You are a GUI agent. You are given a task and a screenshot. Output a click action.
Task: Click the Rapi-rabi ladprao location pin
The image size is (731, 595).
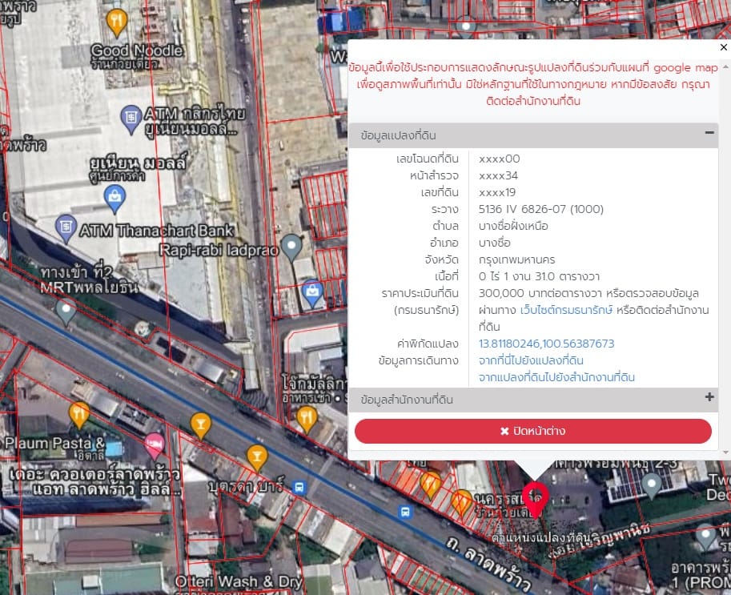point(291,247)
